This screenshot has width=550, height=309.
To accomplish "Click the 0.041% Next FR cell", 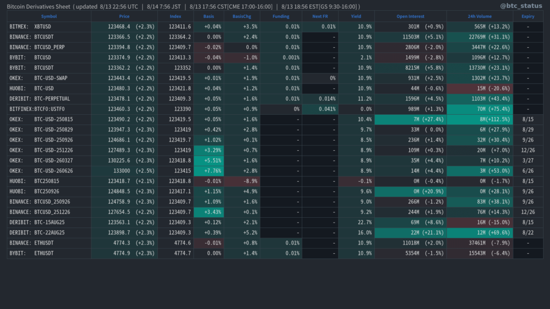I will [320, 109].
